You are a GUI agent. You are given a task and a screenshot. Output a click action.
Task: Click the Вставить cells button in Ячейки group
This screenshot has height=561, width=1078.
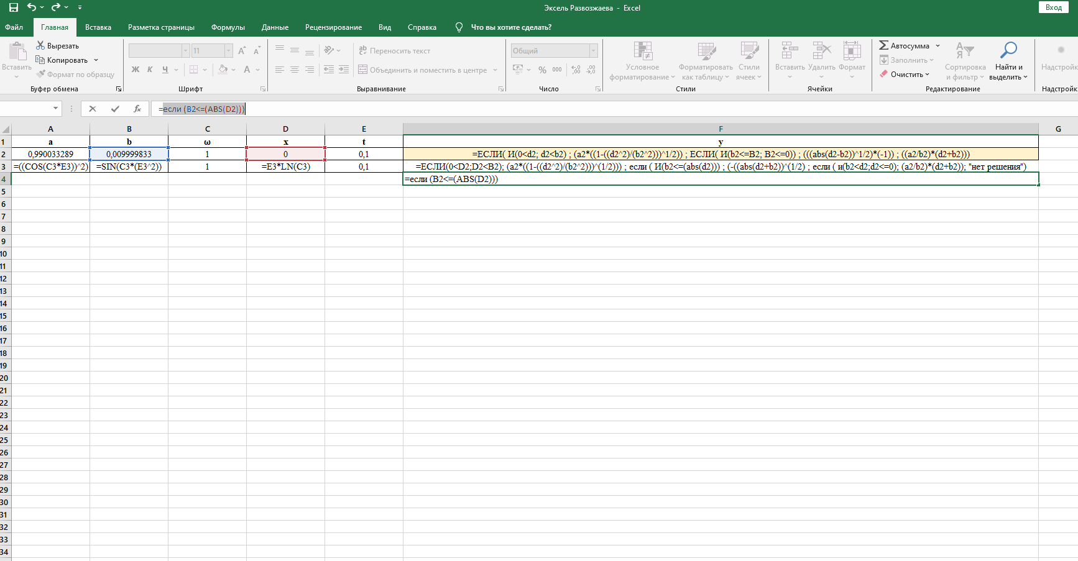click(x=790, y=61)
